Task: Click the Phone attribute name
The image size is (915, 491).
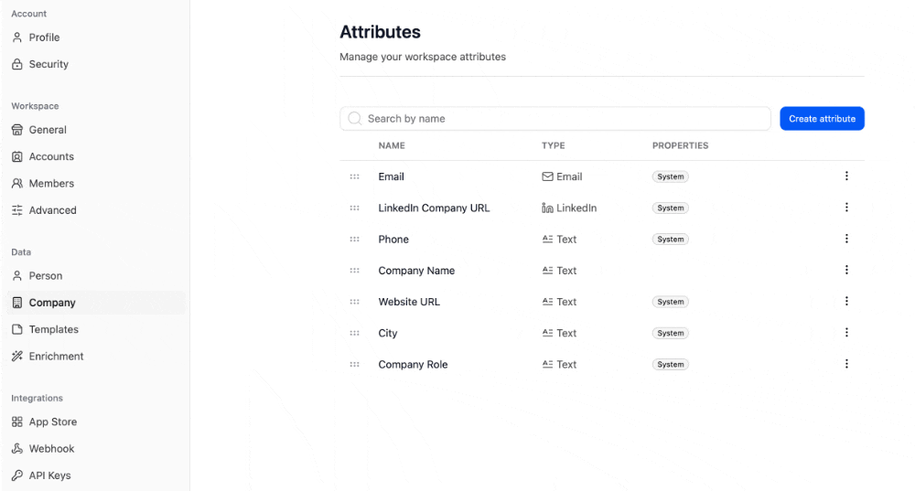Action: [393, 239]
